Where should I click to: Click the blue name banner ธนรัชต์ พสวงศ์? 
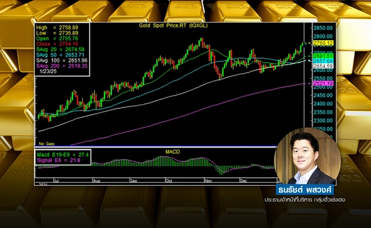click(305, 190)
